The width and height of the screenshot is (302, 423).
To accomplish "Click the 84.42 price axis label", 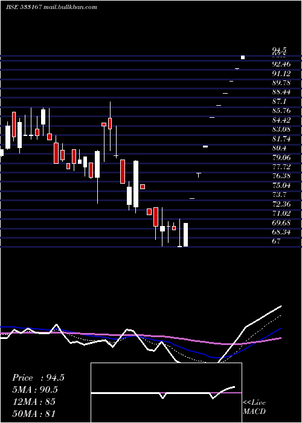I will tap(281, 120).
